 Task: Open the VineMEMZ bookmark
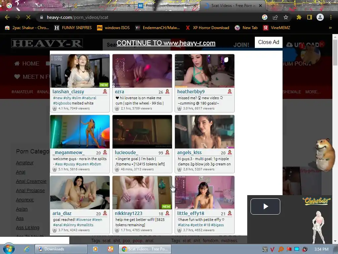point(277,28)
